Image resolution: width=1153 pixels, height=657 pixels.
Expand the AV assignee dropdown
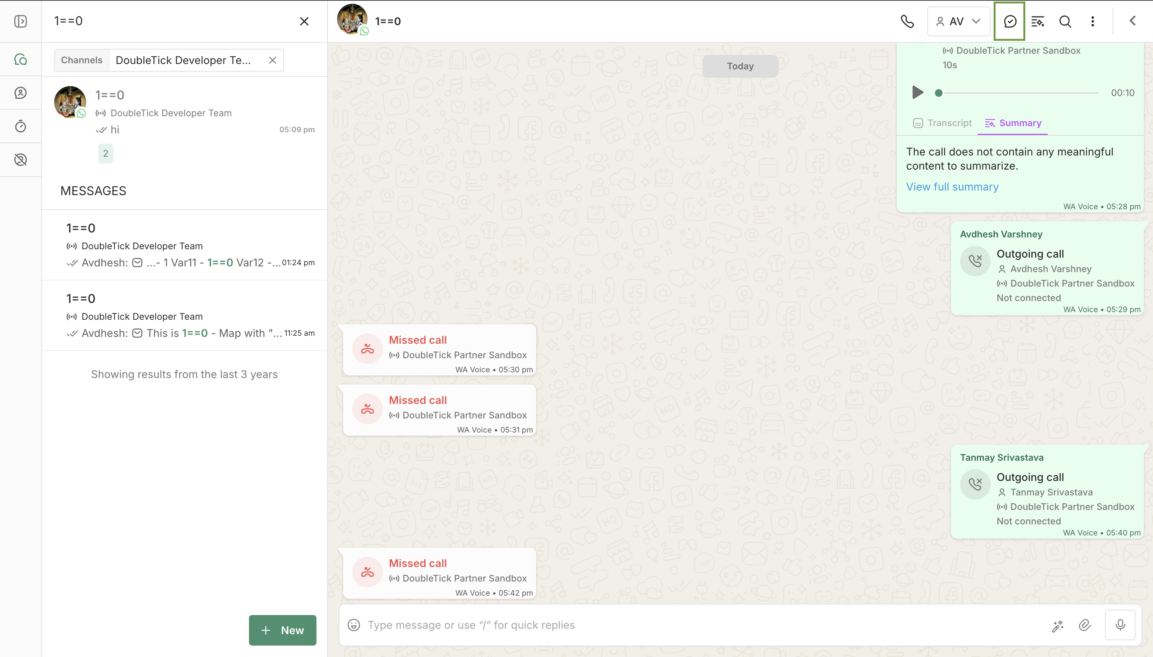pos(958,21)
